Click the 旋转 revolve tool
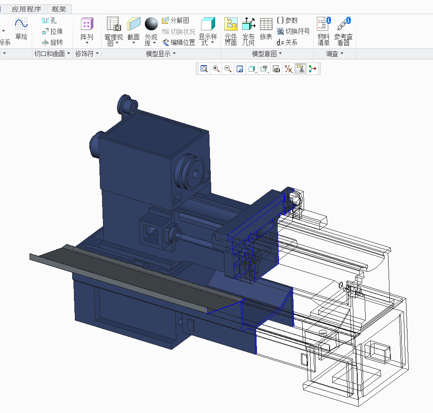Viewport: 433px width, 413px height. pos(52,43)
